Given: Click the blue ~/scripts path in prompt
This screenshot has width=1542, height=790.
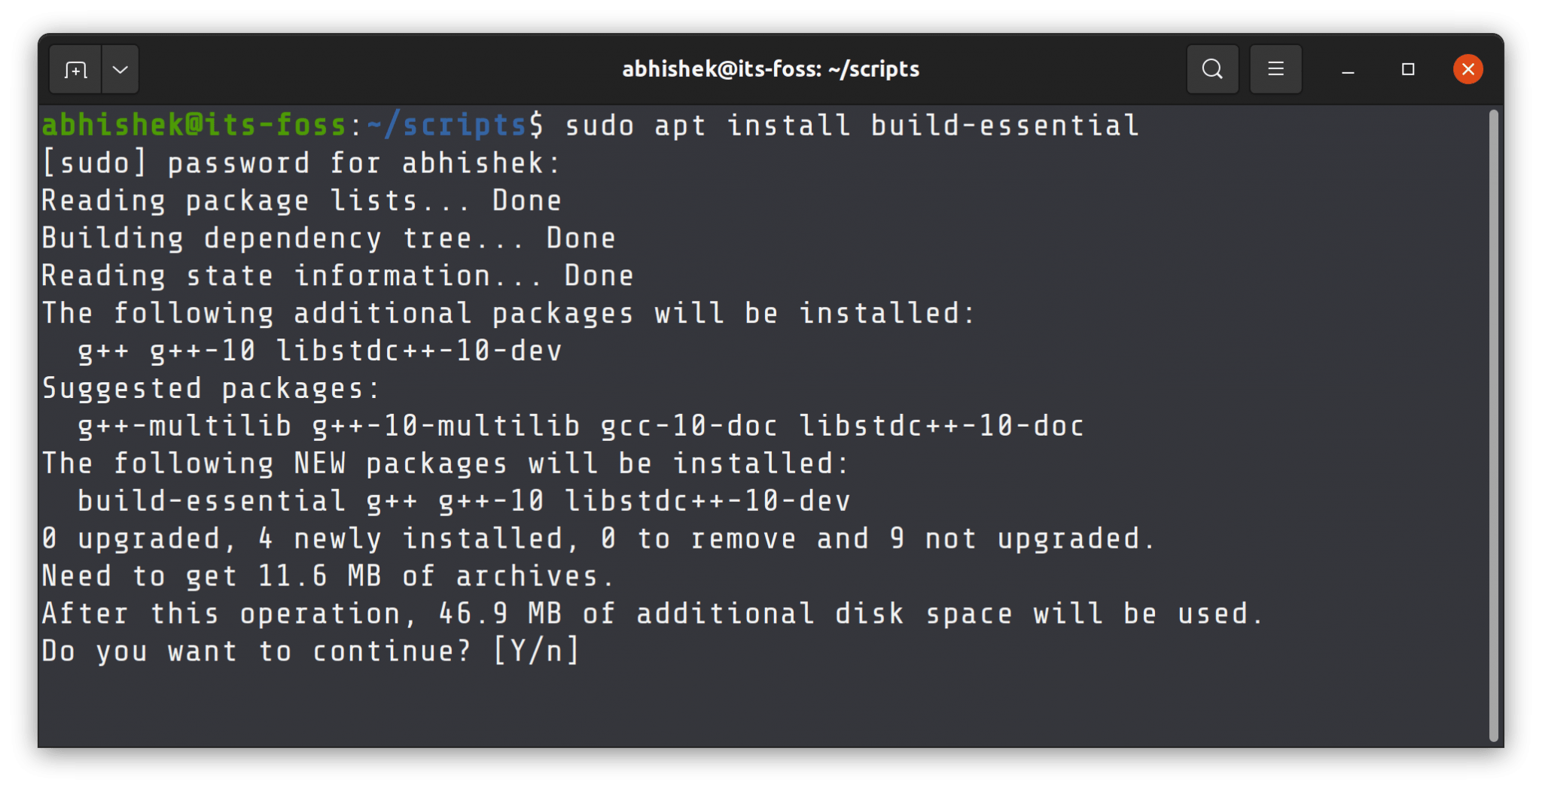Looking at the screenshot, I should click(x=446, y=125).
